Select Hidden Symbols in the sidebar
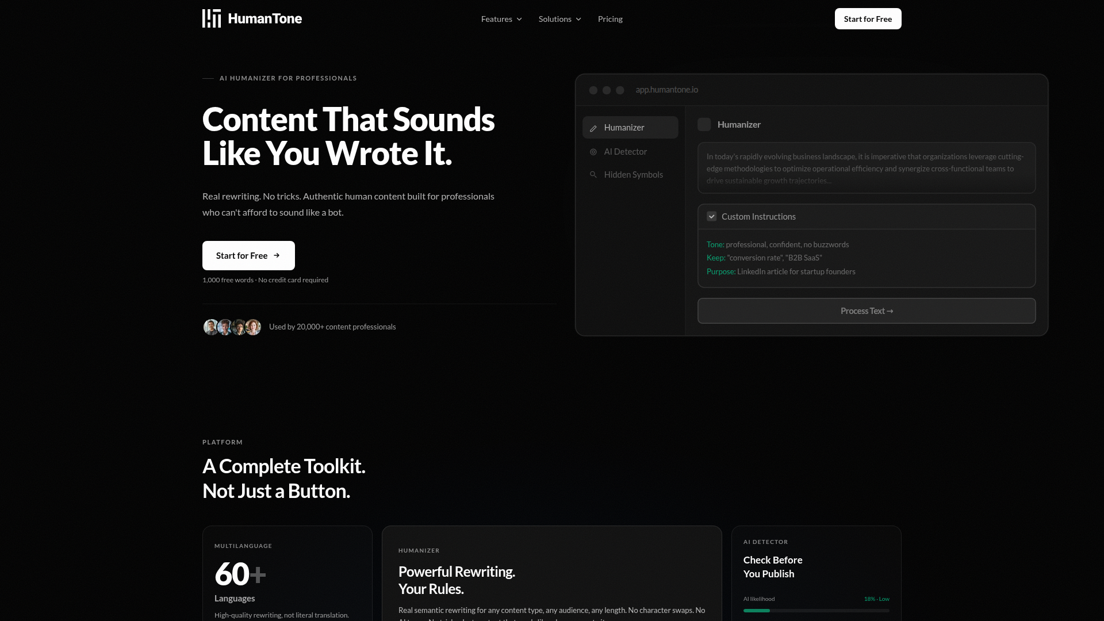 point(633,175)
